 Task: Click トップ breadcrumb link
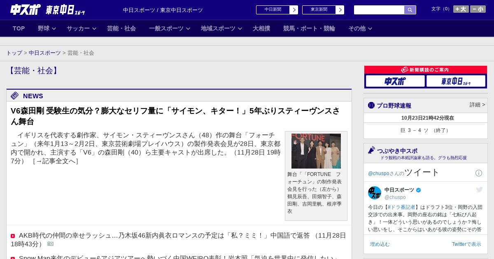14,53
